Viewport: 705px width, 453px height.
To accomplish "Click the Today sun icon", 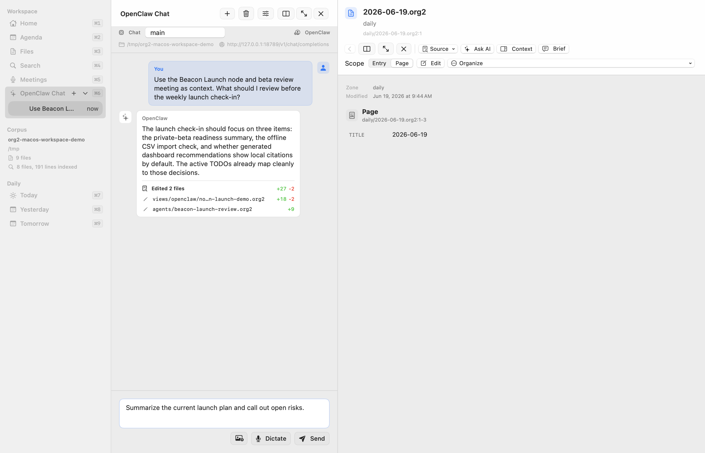I will click(x=13, y=195).
